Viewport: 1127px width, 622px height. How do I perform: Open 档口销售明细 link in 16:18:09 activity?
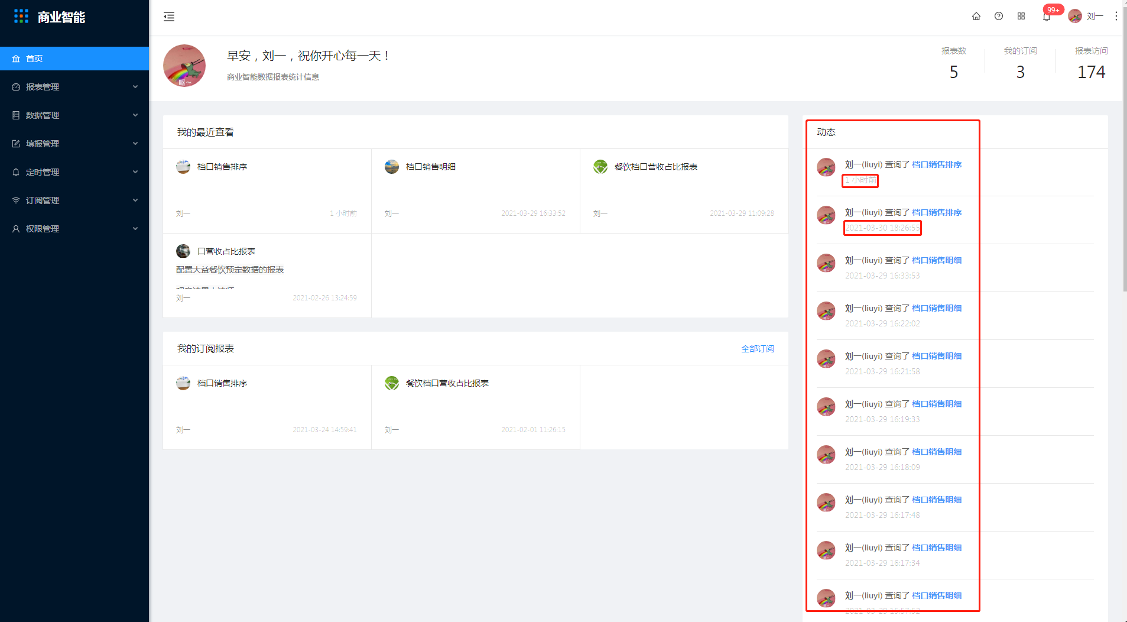937,452
